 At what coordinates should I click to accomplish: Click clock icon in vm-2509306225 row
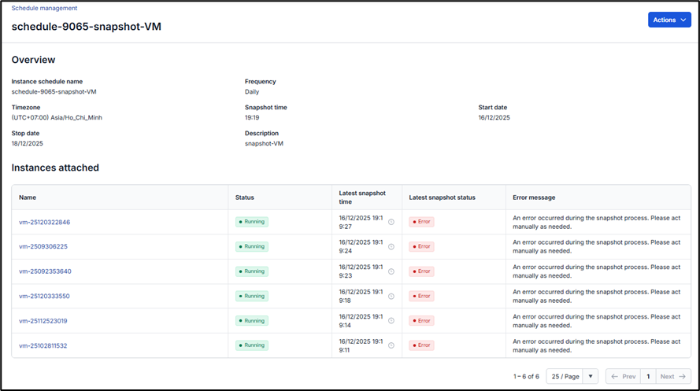tap(391, 246)
